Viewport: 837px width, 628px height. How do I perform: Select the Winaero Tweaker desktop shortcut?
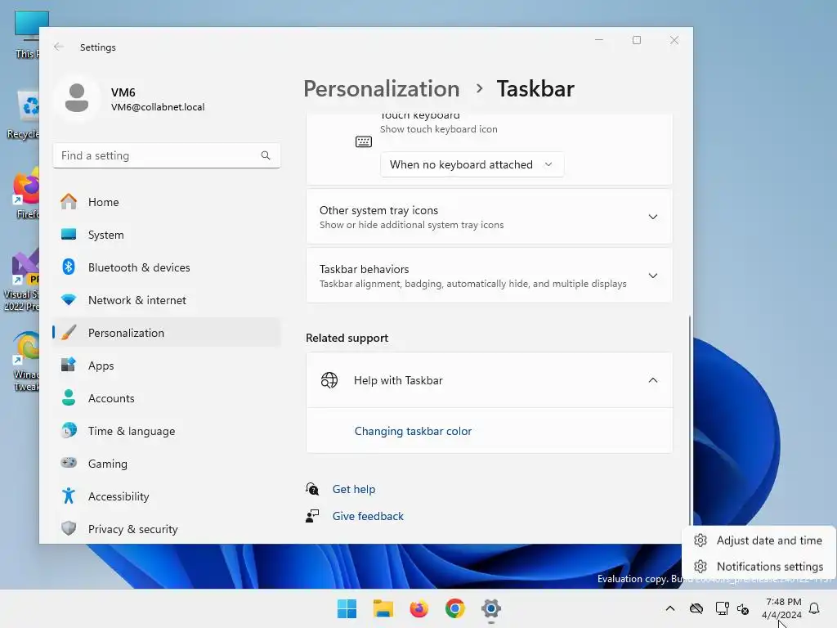25,361
